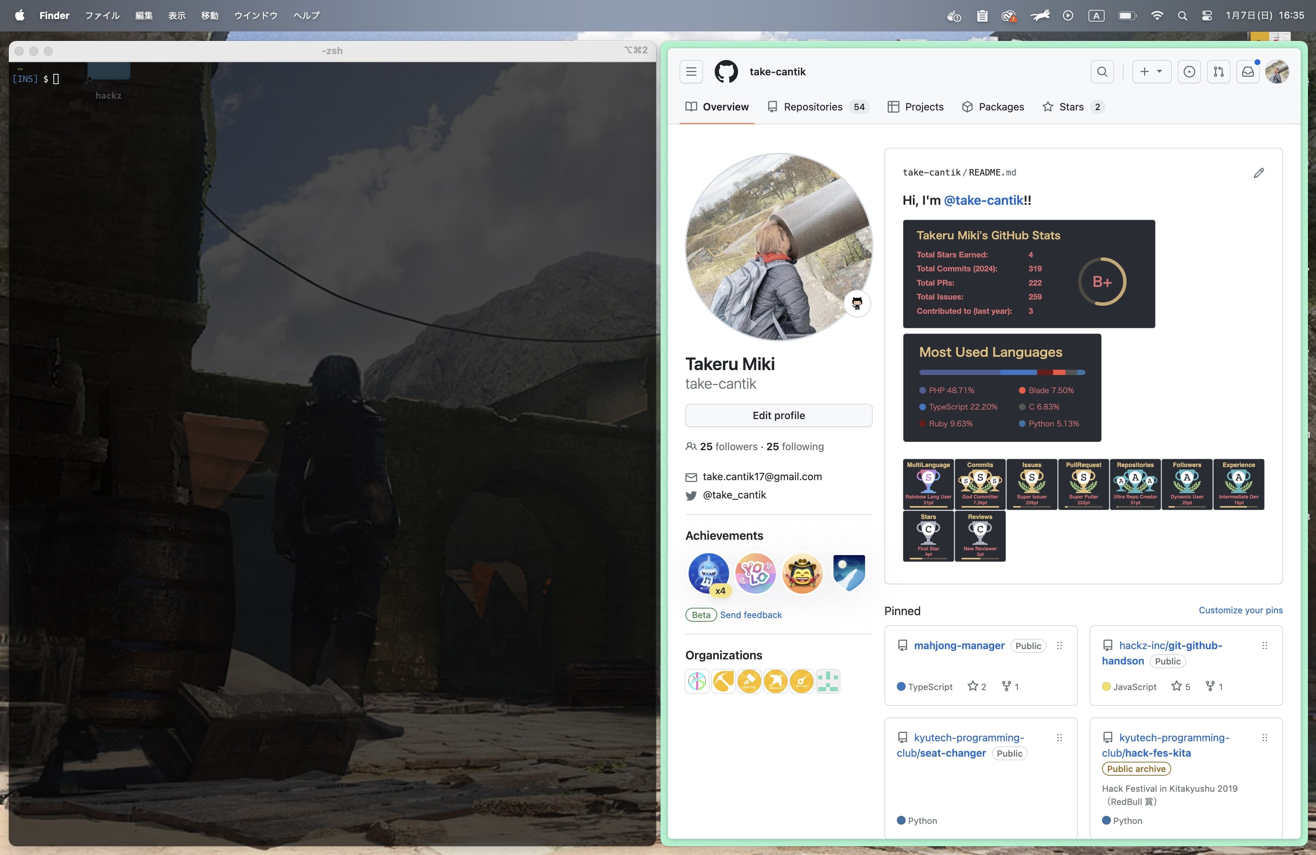1316x855 pixels.
Task: Open the YOLO achievement badge
Action: coord(755,574)
